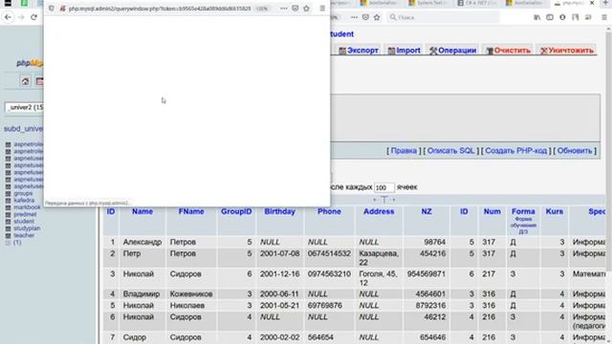The height and width of the screenshot is (344, 612).
Task: Sort by FName column header
Action: (191, 211)
